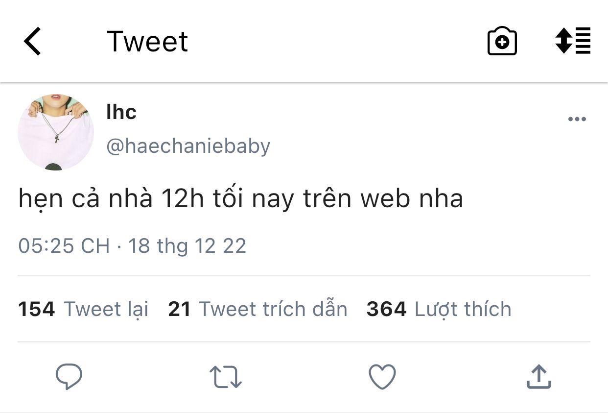Open the camera plus icon
Screen dimensions: 608x413
pyautogui.click(x=502, y=42)
